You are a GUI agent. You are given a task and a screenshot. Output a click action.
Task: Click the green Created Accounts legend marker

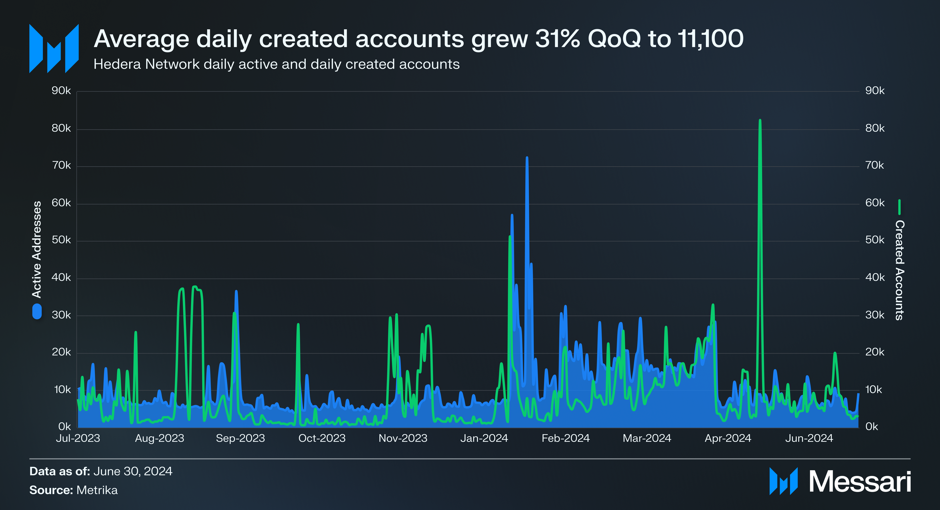[x=899, y=207]
